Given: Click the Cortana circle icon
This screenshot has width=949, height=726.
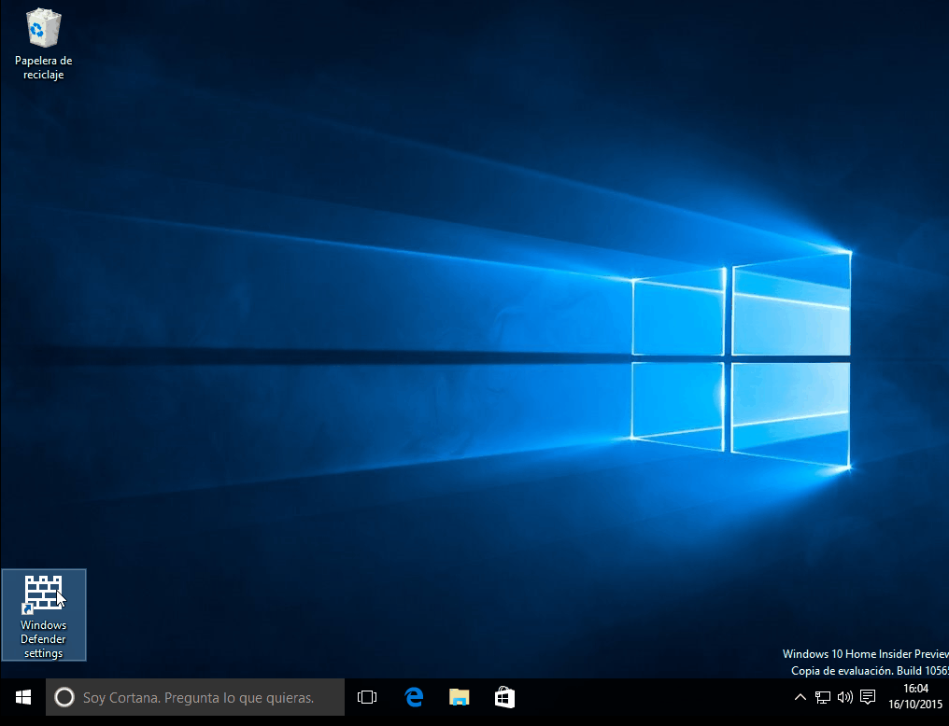Looking at the screenshot, I should pos(64,698).
